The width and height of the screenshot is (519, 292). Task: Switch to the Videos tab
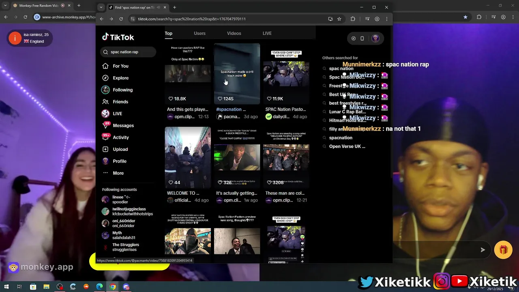coord(234,33)
